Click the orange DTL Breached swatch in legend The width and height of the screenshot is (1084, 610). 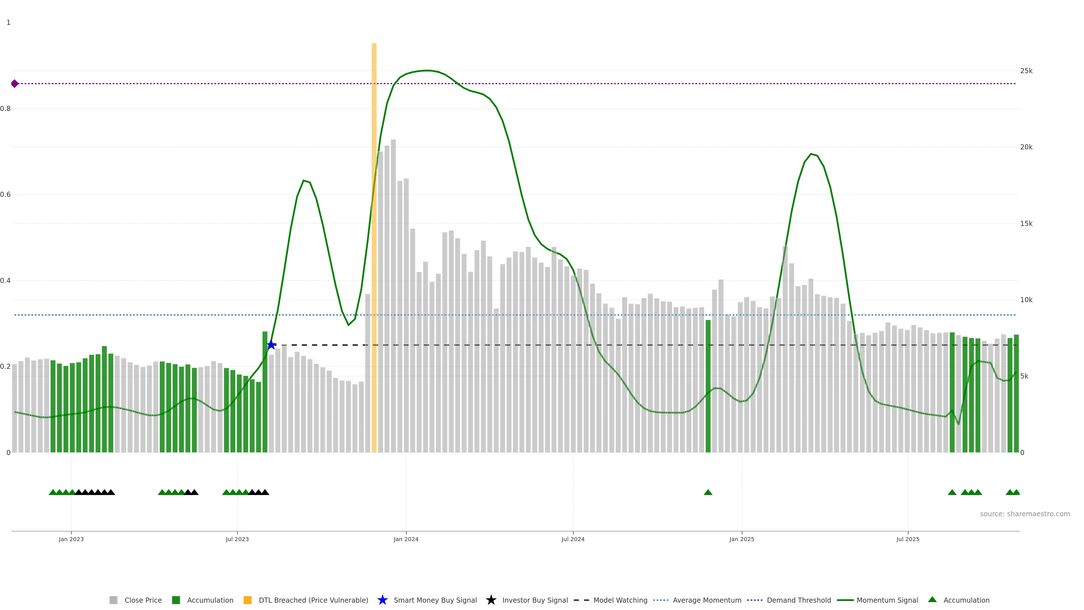tap(248, 600)
